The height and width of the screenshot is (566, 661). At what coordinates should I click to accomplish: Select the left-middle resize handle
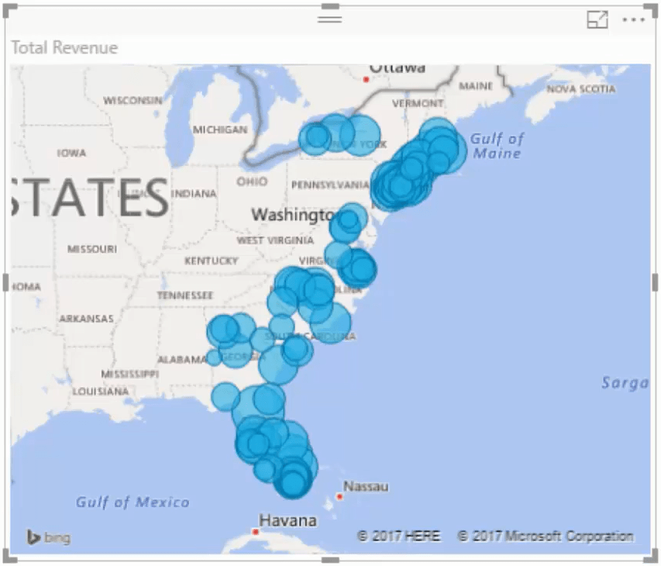point(5,282)
